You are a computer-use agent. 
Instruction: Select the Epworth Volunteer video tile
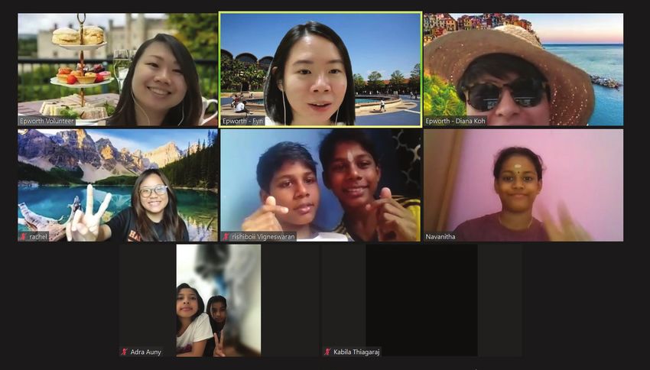(118, 70)
